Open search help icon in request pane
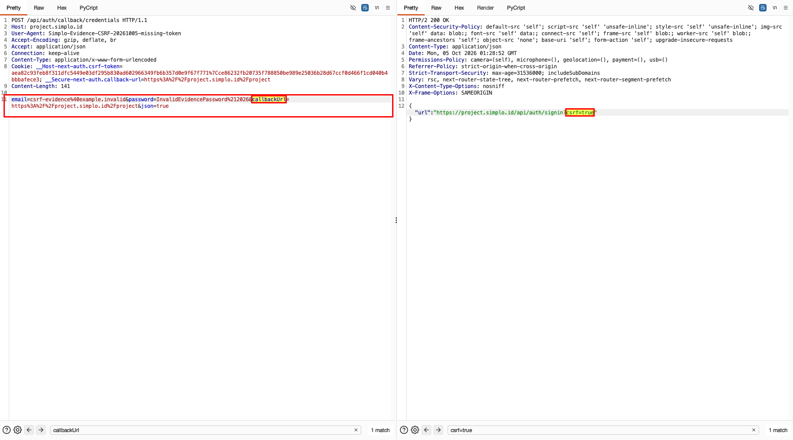The width and height of the screenshot is (793, 440). 7,430
